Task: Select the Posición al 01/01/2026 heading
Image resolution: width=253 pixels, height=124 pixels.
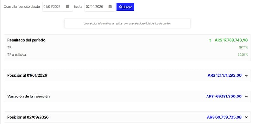Action: tap(27, 75)
